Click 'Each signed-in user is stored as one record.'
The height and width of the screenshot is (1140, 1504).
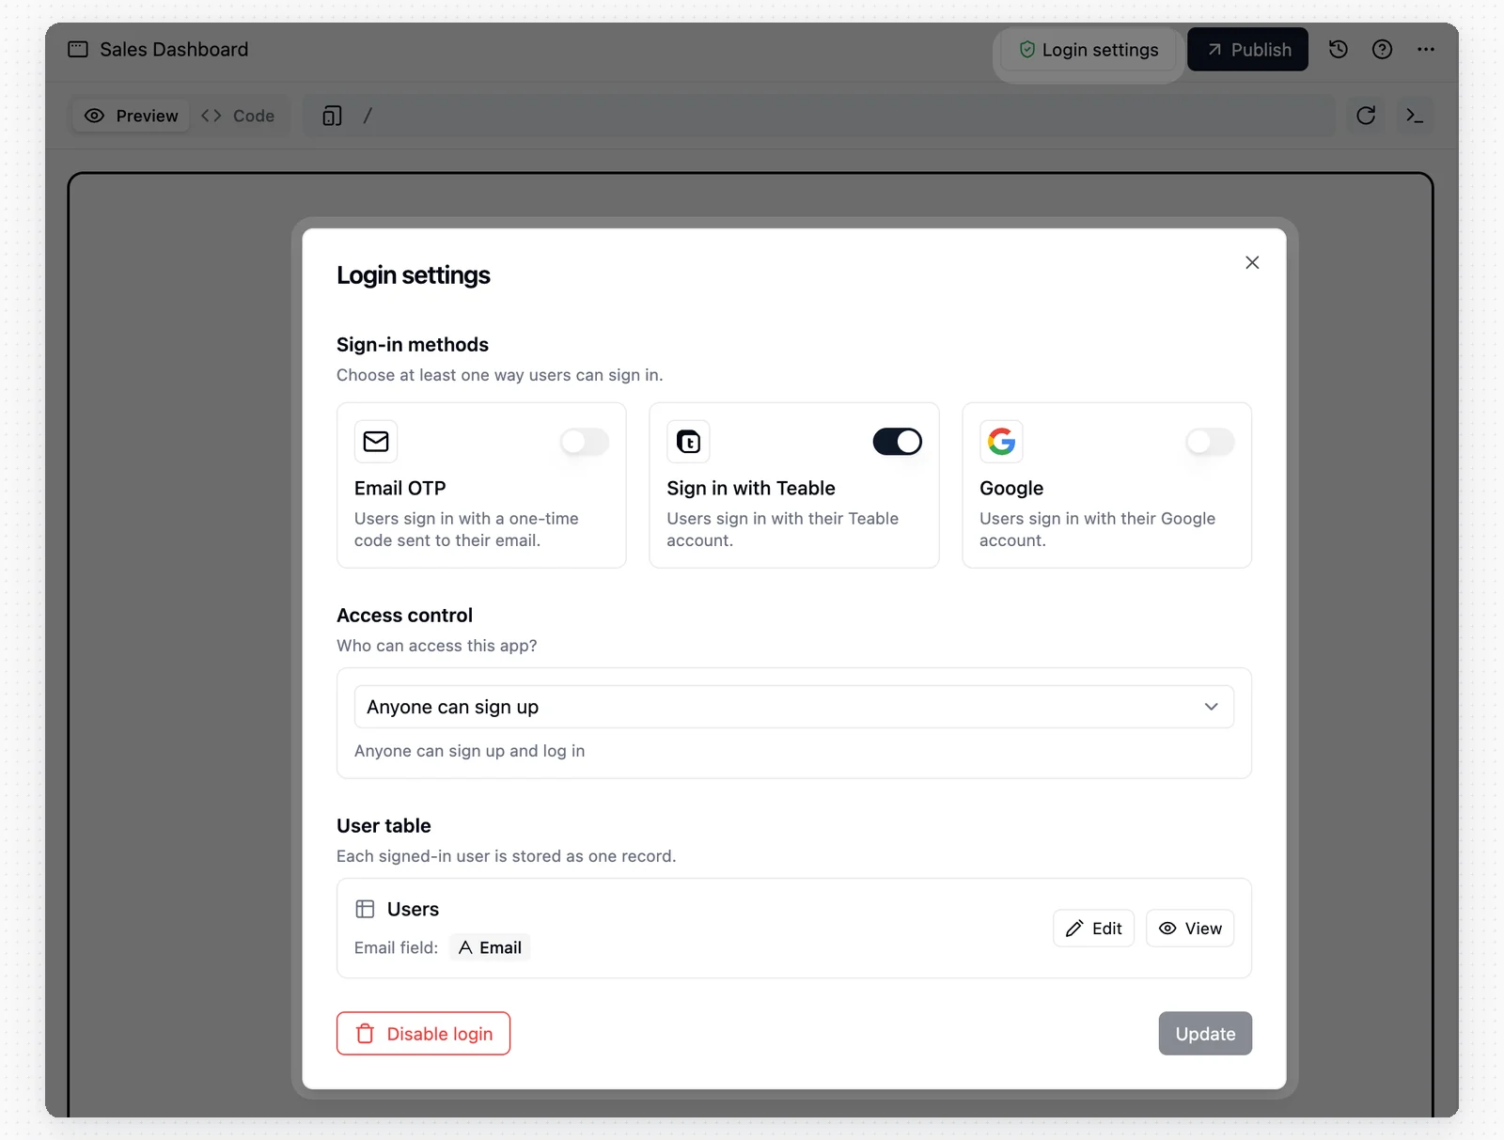(506, 856)
